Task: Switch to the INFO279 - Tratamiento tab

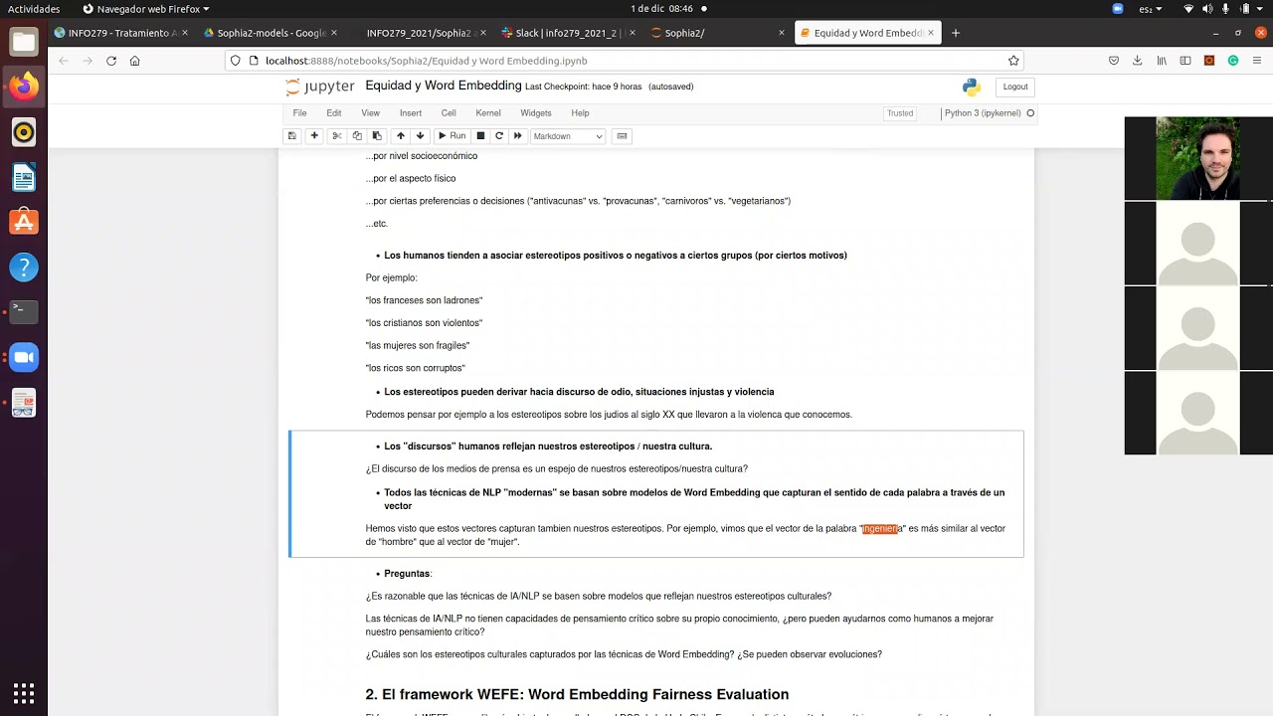Action: tap(119, 33)
